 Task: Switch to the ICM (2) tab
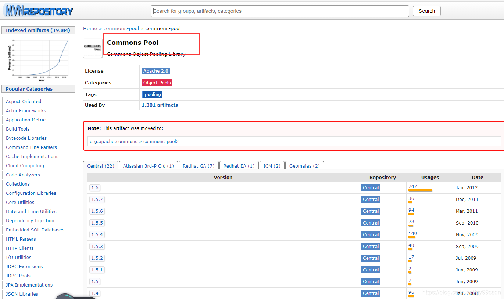tap(272, 166)
